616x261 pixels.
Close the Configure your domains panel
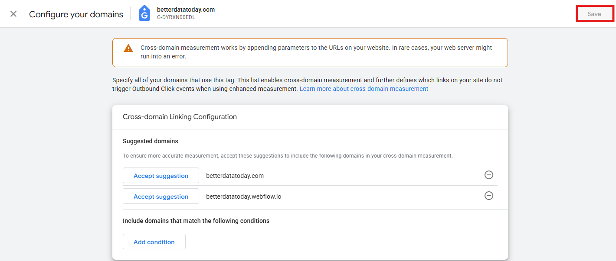[13, 14]
